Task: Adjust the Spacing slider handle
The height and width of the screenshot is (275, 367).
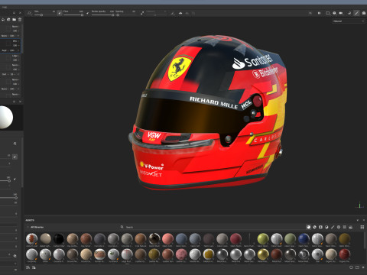Action: coord(118,15)
